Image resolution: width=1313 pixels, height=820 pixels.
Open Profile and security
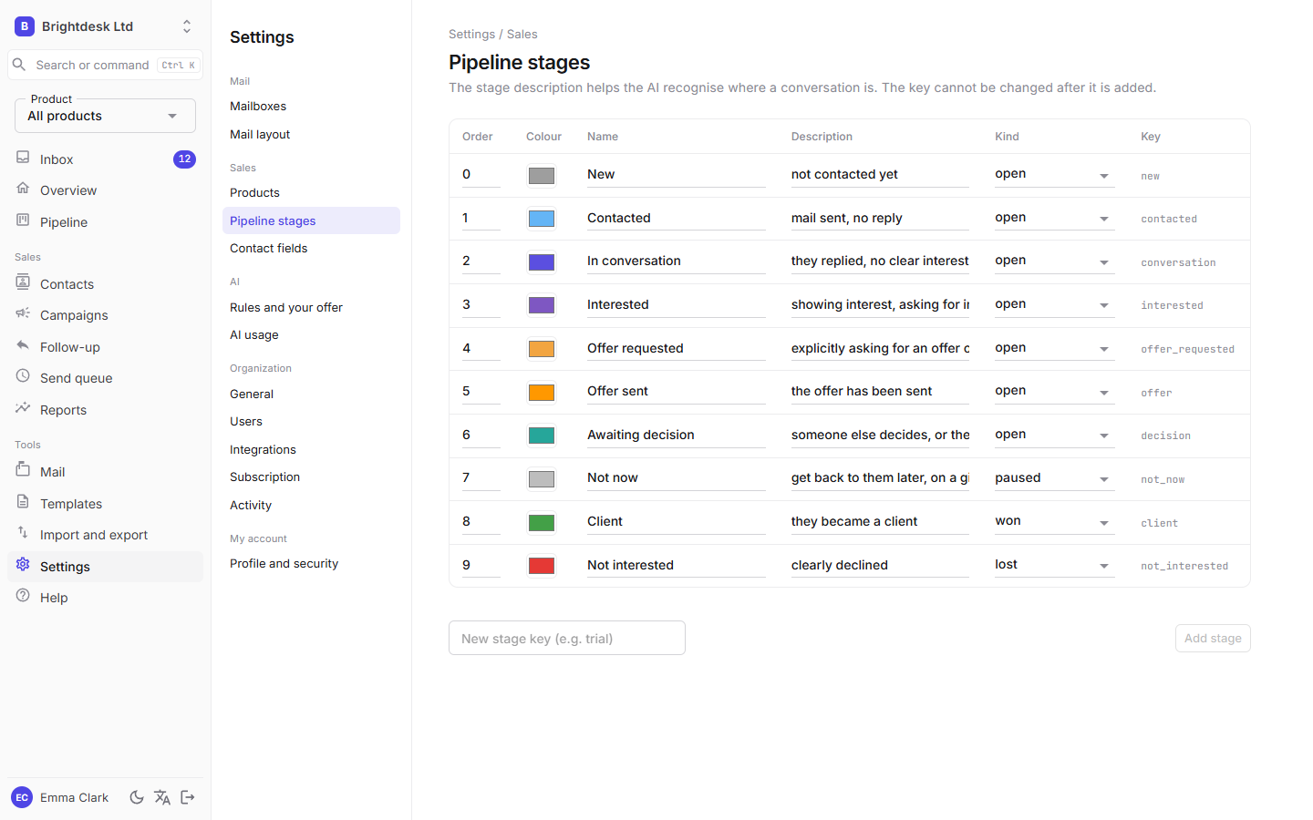(311, 563)
